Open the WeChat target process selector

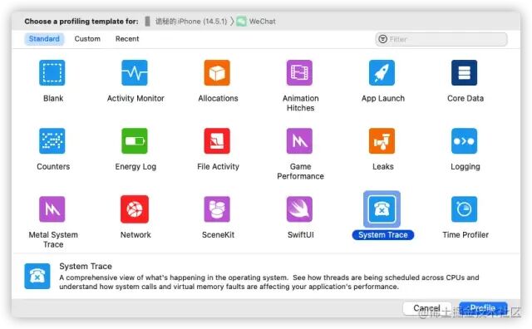[256, 22]
